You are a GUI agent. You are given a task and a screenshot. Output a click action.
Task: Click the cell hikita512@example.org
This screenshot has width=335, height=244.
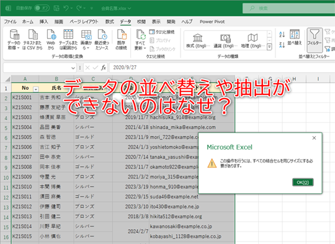(x=192, y=217)
